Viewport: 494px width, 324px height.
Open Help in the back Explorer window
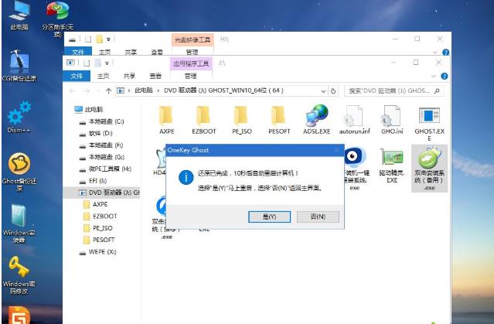[x=445, y=52]
